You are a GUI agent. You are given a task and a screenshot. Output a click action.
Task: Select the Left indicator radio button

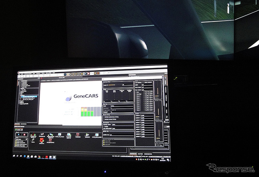[142, 82]
